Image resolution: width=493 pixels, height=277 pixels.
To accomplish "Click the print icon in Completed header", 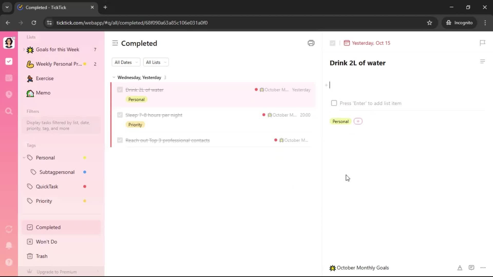I will [311, 43].
